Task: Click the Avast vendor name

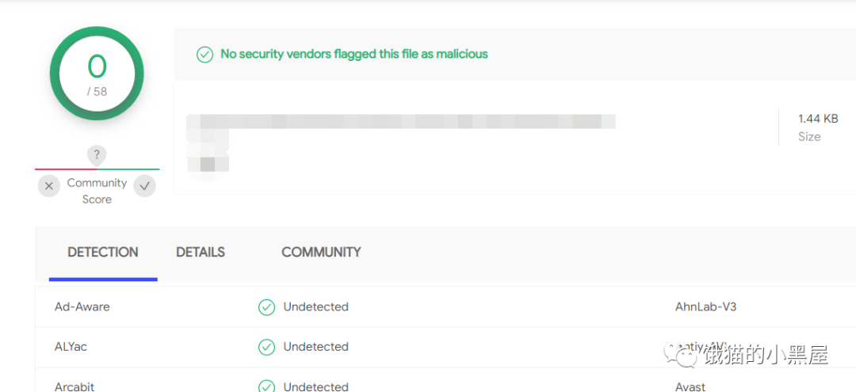Action: 690,386
